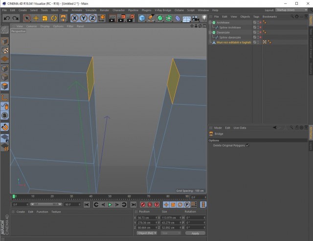The image size is (313, 241).
Task: Toggle X axis lock button
Action: (74, 19)
